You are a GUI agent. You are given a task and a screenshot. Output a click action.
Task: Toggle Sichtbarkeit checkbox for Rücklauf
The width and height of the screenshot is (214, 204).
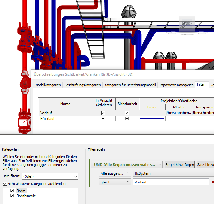point(127,119)
